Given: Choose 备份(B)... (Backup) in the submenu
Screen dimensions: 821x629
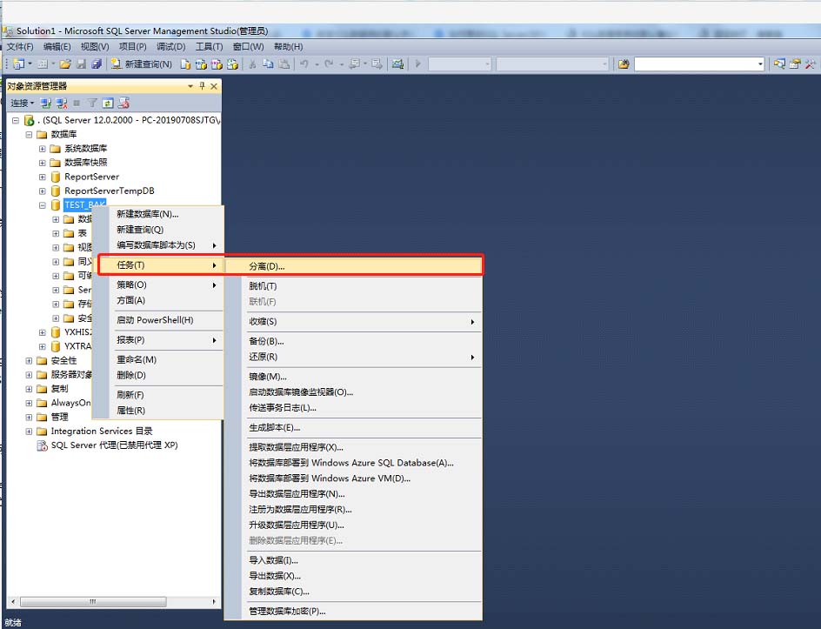Looking at the screenshot, I should (x=266, y=341).
